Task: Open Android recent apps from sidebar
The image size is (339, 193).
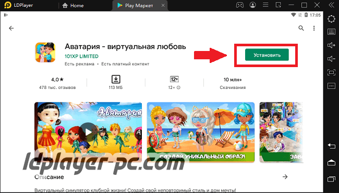Action: (x=331, y=179)
